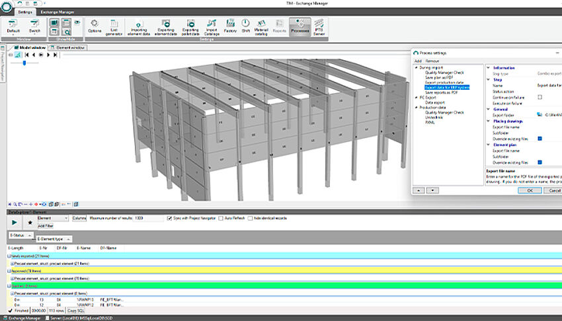Run the data explorer query play button
This screenshot has height=321, width=562.
point(15,222)
